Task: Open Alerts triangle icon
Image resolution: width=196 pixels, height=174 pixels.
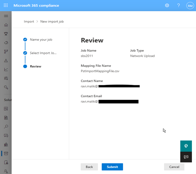Action: tap(6, 61)
